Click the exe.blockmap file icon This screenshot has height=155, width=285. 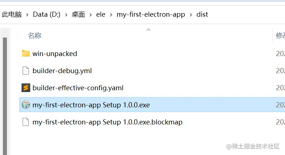point(26,122)
